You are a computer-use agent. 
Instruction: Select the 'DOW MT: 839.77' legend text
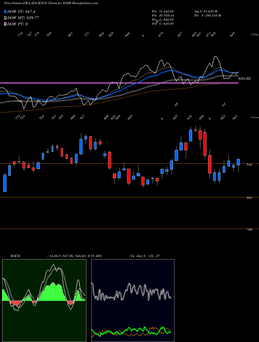coord(23,18)
